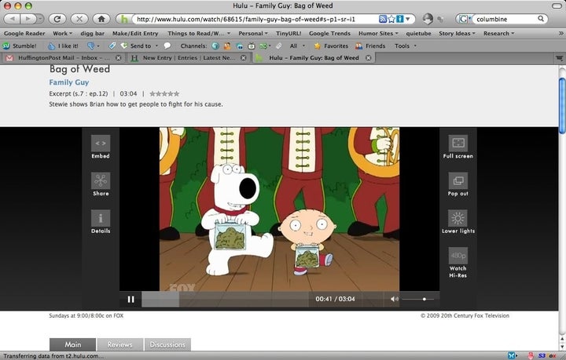Open the Google search engine selector
Viewport: 566px width, 360px height.
[x=465, y=19]
